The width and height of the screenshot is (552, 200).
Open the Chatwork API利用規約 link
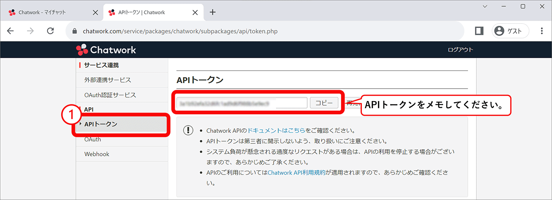click(297, 172)
